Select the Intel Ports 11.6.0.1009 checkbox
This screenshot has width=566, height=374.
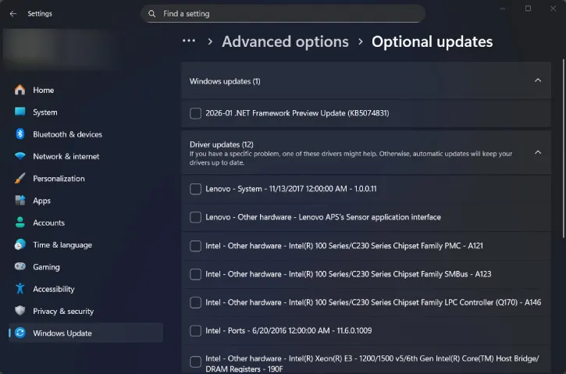tap(195, 331)
